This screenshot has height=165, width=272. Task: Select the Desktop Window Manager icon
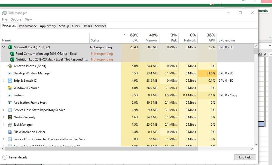point(10,73)
